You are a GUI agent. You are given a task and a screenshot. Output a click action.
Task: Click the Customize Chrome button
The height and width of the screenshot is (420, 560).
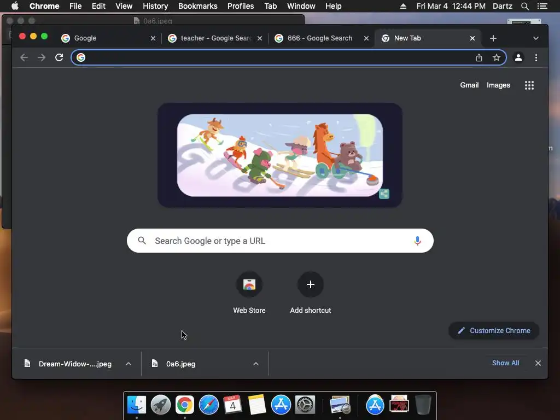click(x=494, y=331)
